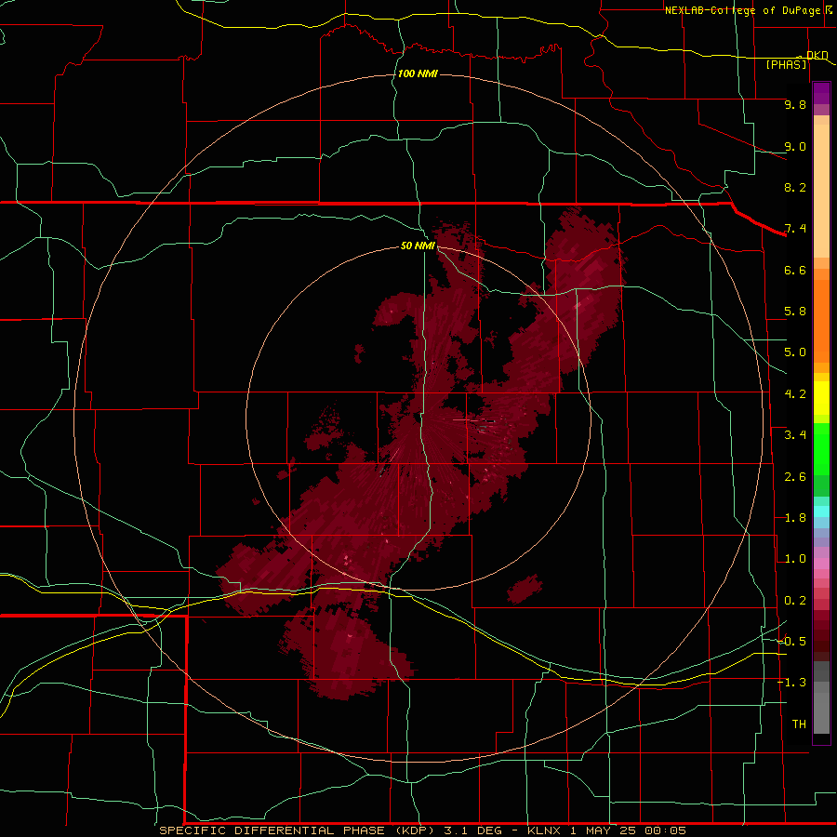Click the 9.0 scale value
The width and height of the screenshot is (837, 837).
[x=795, y=146]
